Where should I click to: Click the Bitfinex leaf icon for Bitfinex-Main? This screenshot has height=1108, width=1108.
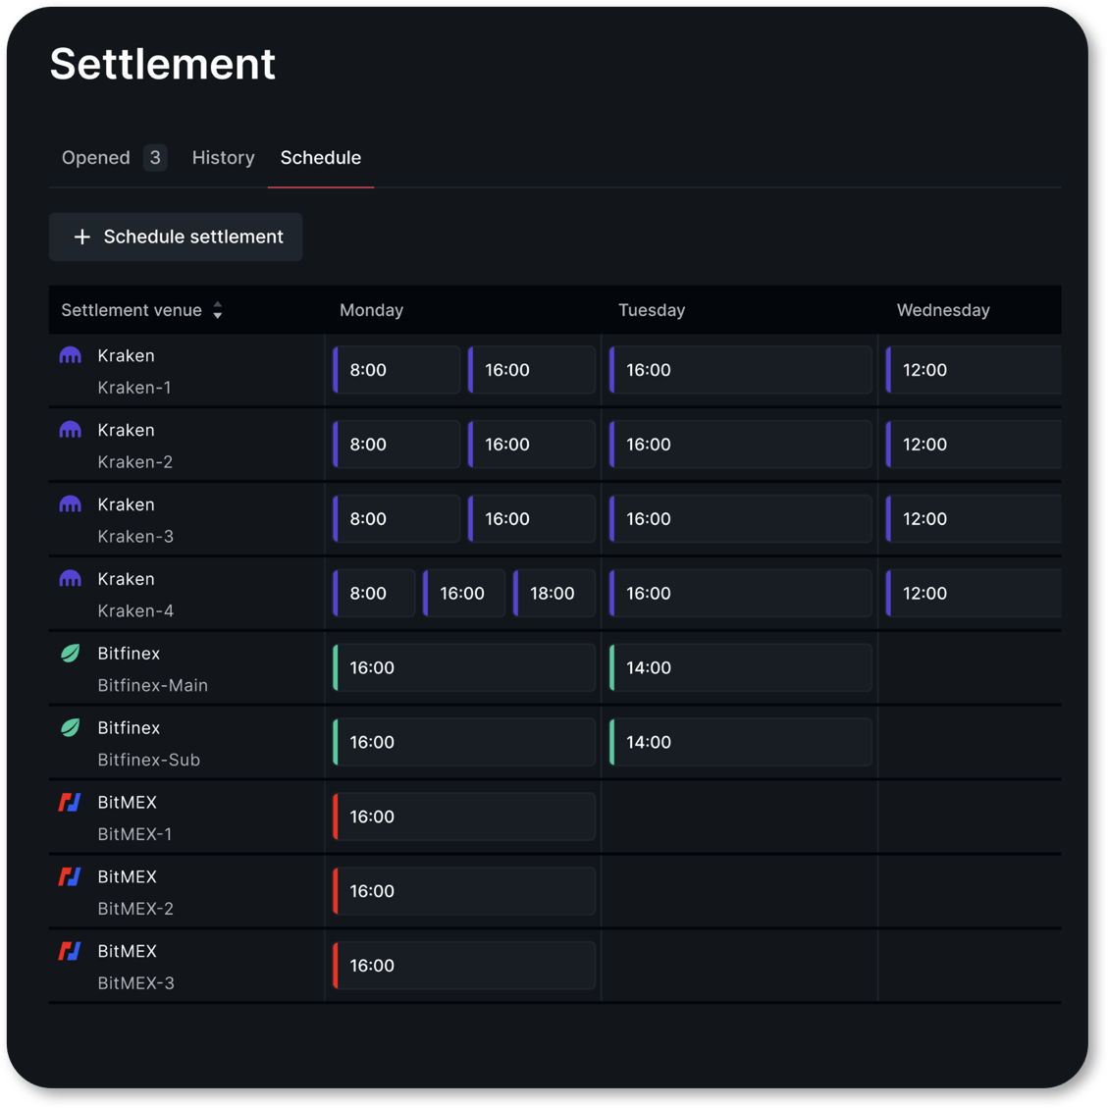click(x=70, y=654)
